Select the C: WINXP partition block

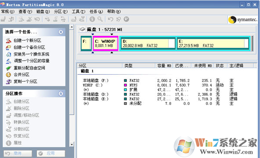tap(106, 43)
